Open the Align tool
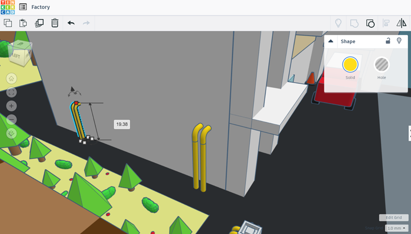411x234 pixels. (x=386, y=23)
